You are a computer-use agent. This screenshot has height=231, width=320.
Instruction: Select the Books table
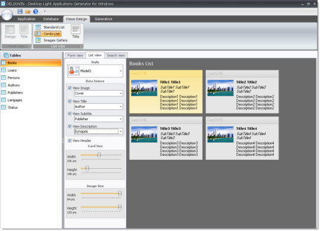pyautogui.click(x=31, y=63)
